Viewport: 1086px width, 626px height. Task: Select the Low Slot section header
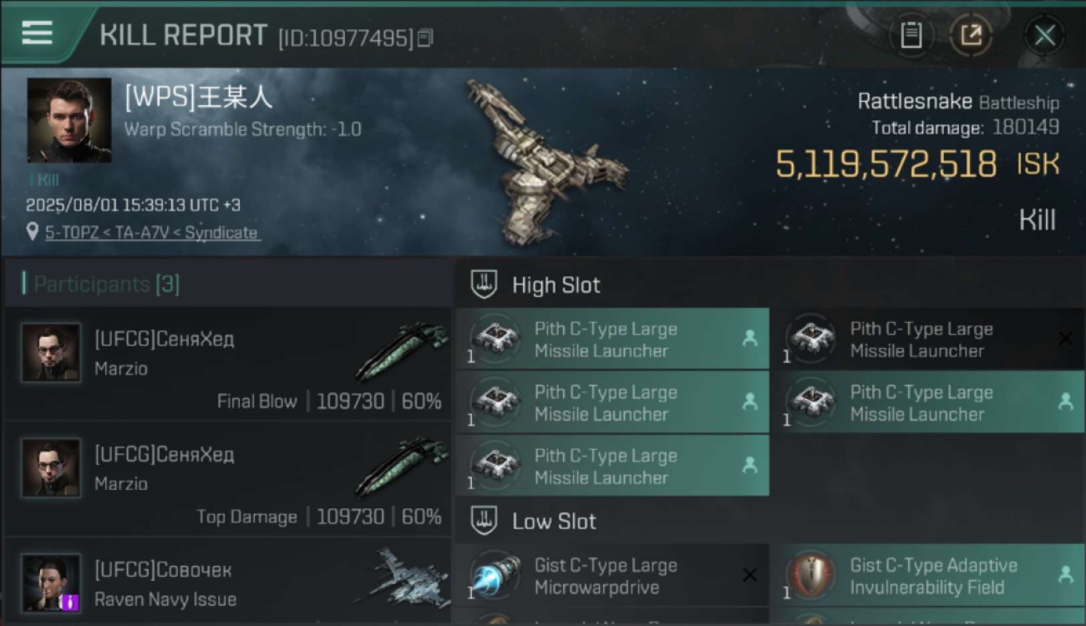[769, 522]
